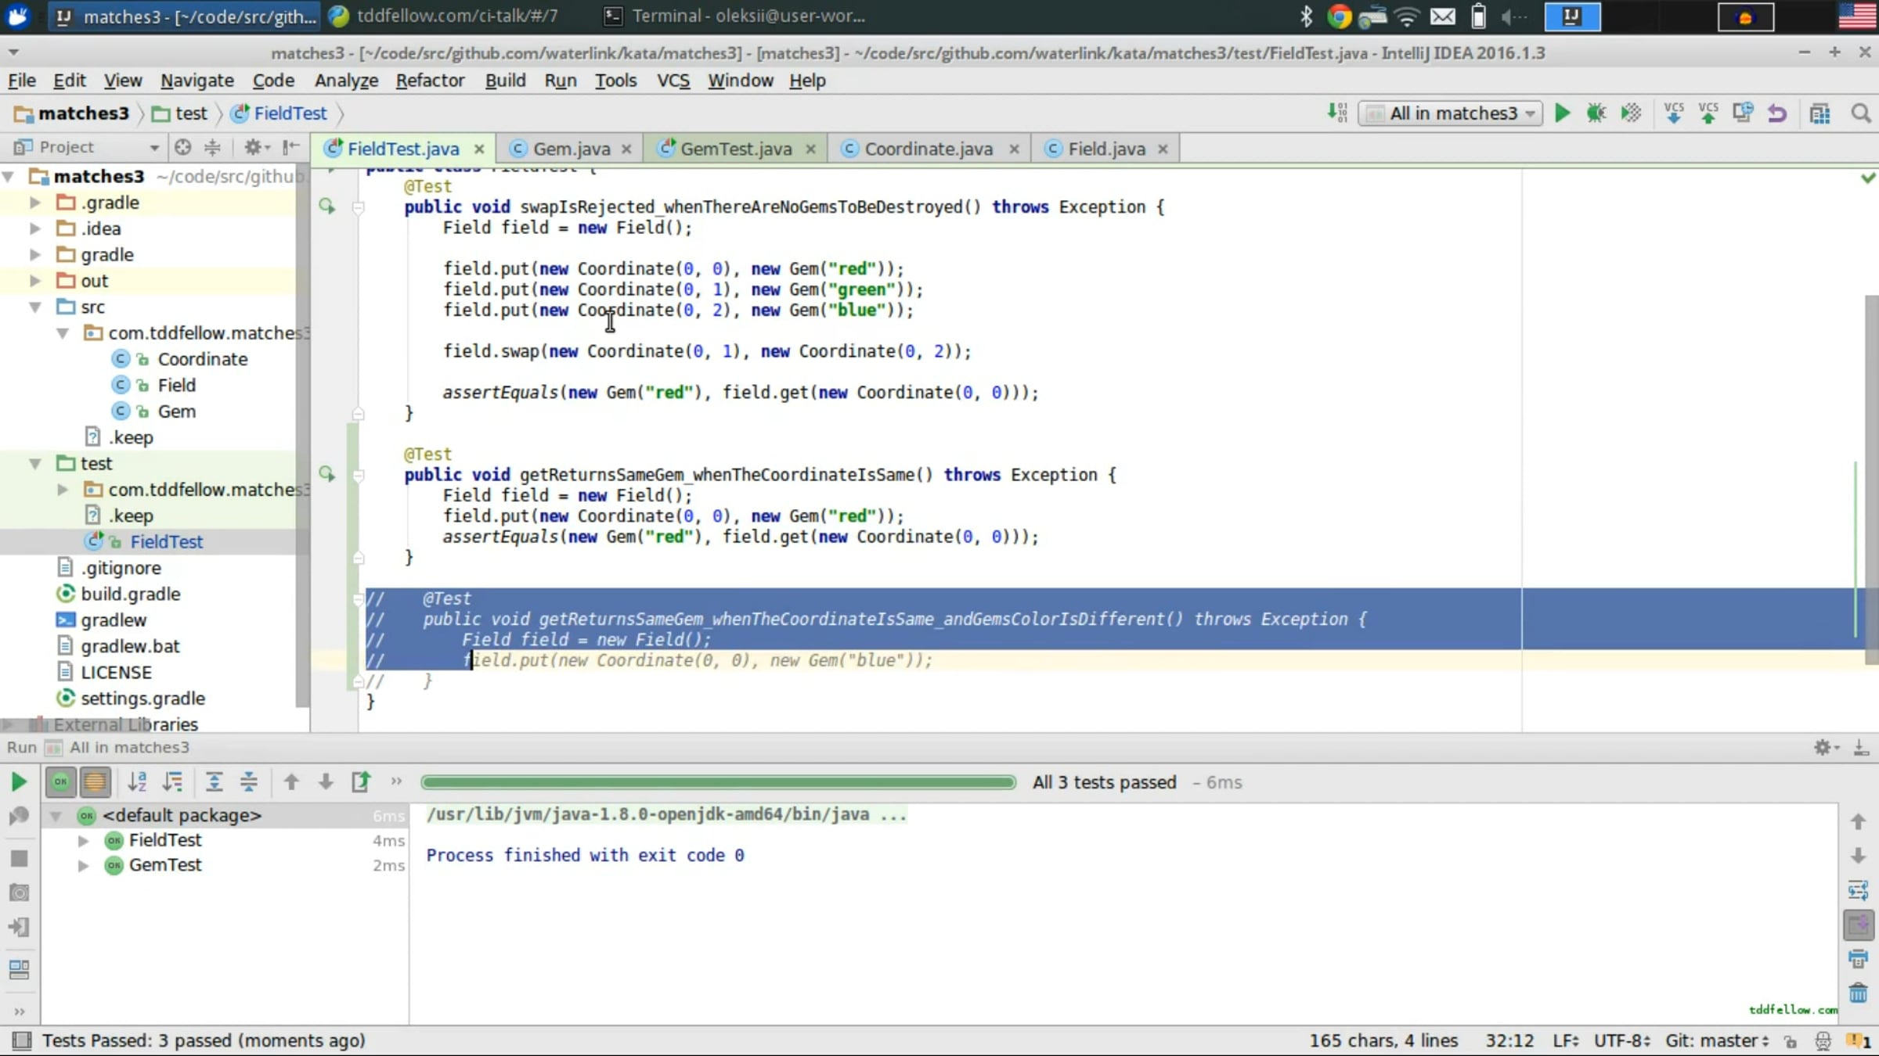
Task: Toggle soft-wrap in console
Action: coord(1858,890)
